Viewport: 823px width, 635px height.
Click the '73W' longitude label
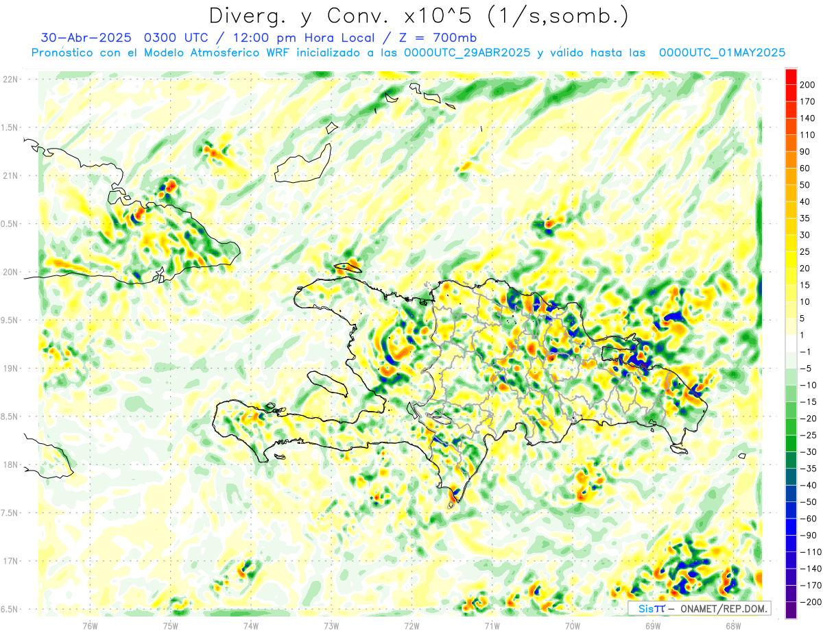coord(331,626)
